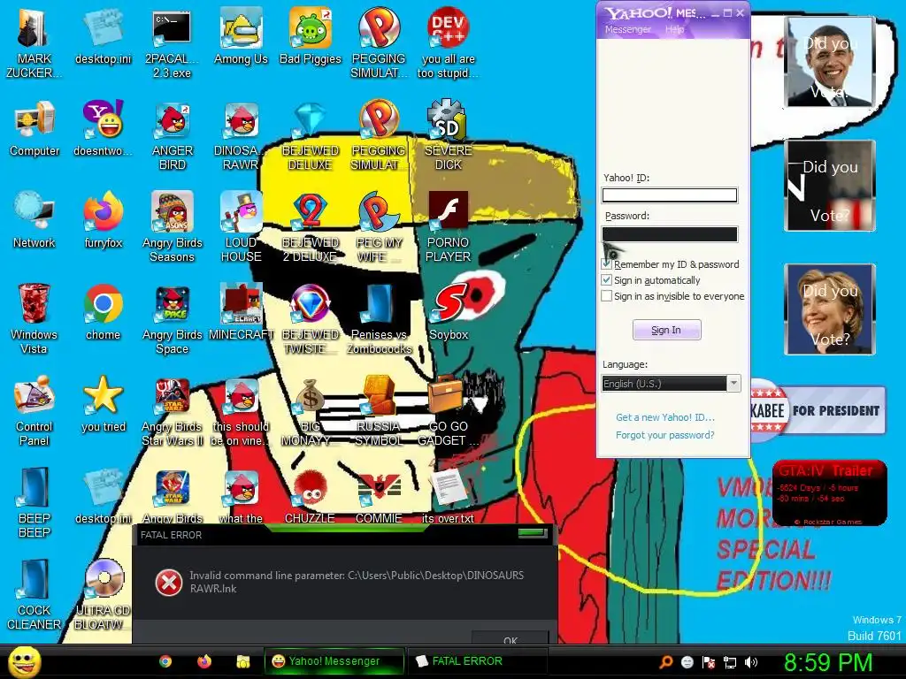Click the Sign In button

tap(667, 330)
